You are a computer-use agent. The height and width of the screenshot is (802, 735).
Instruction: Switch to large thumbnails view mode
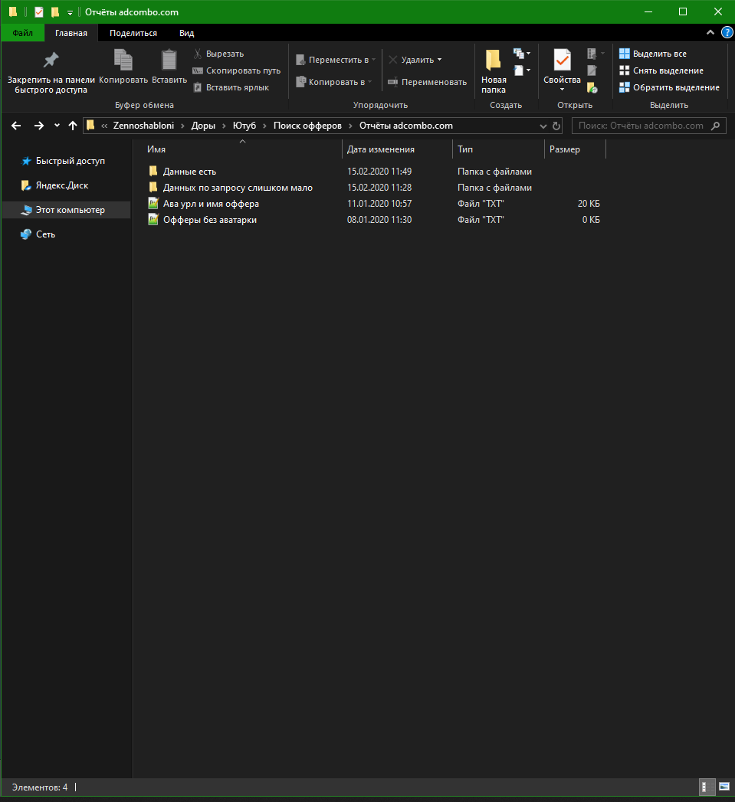(x=724, y=787)
